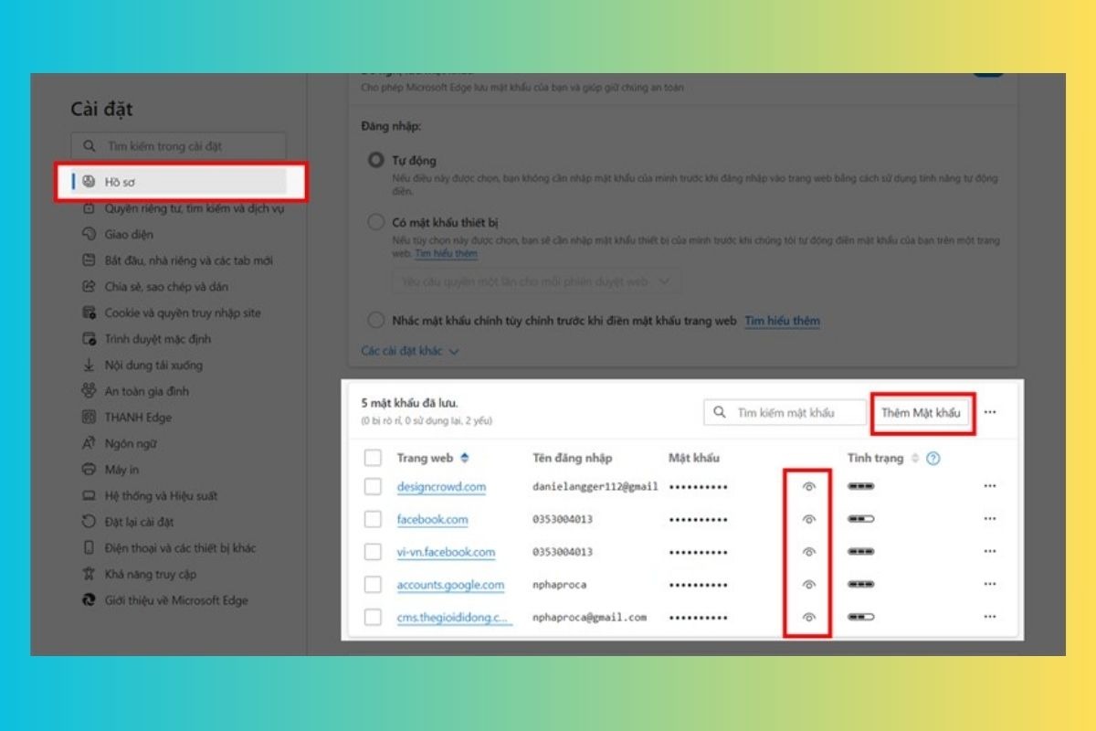The width and height of the screenshot is (1096, 731).
Task: Open Bắt đầu, nhà riêng và các tab mới
Action: pyautogui.click(x=188, y=260)
